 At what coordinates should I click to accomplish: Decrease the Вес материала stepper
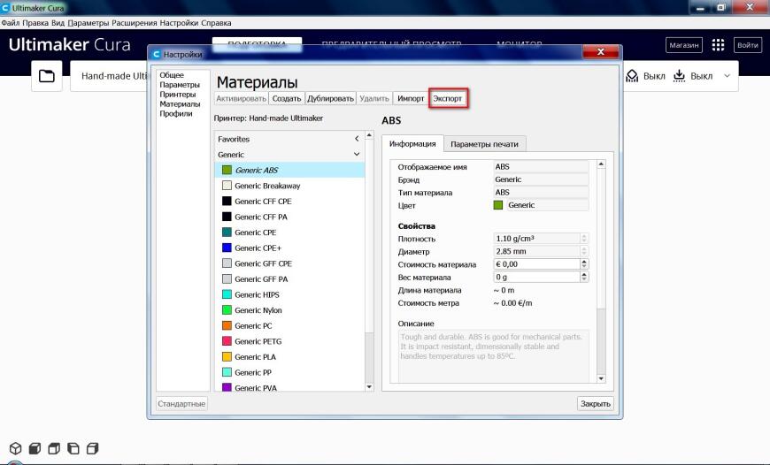click(584, 279)
